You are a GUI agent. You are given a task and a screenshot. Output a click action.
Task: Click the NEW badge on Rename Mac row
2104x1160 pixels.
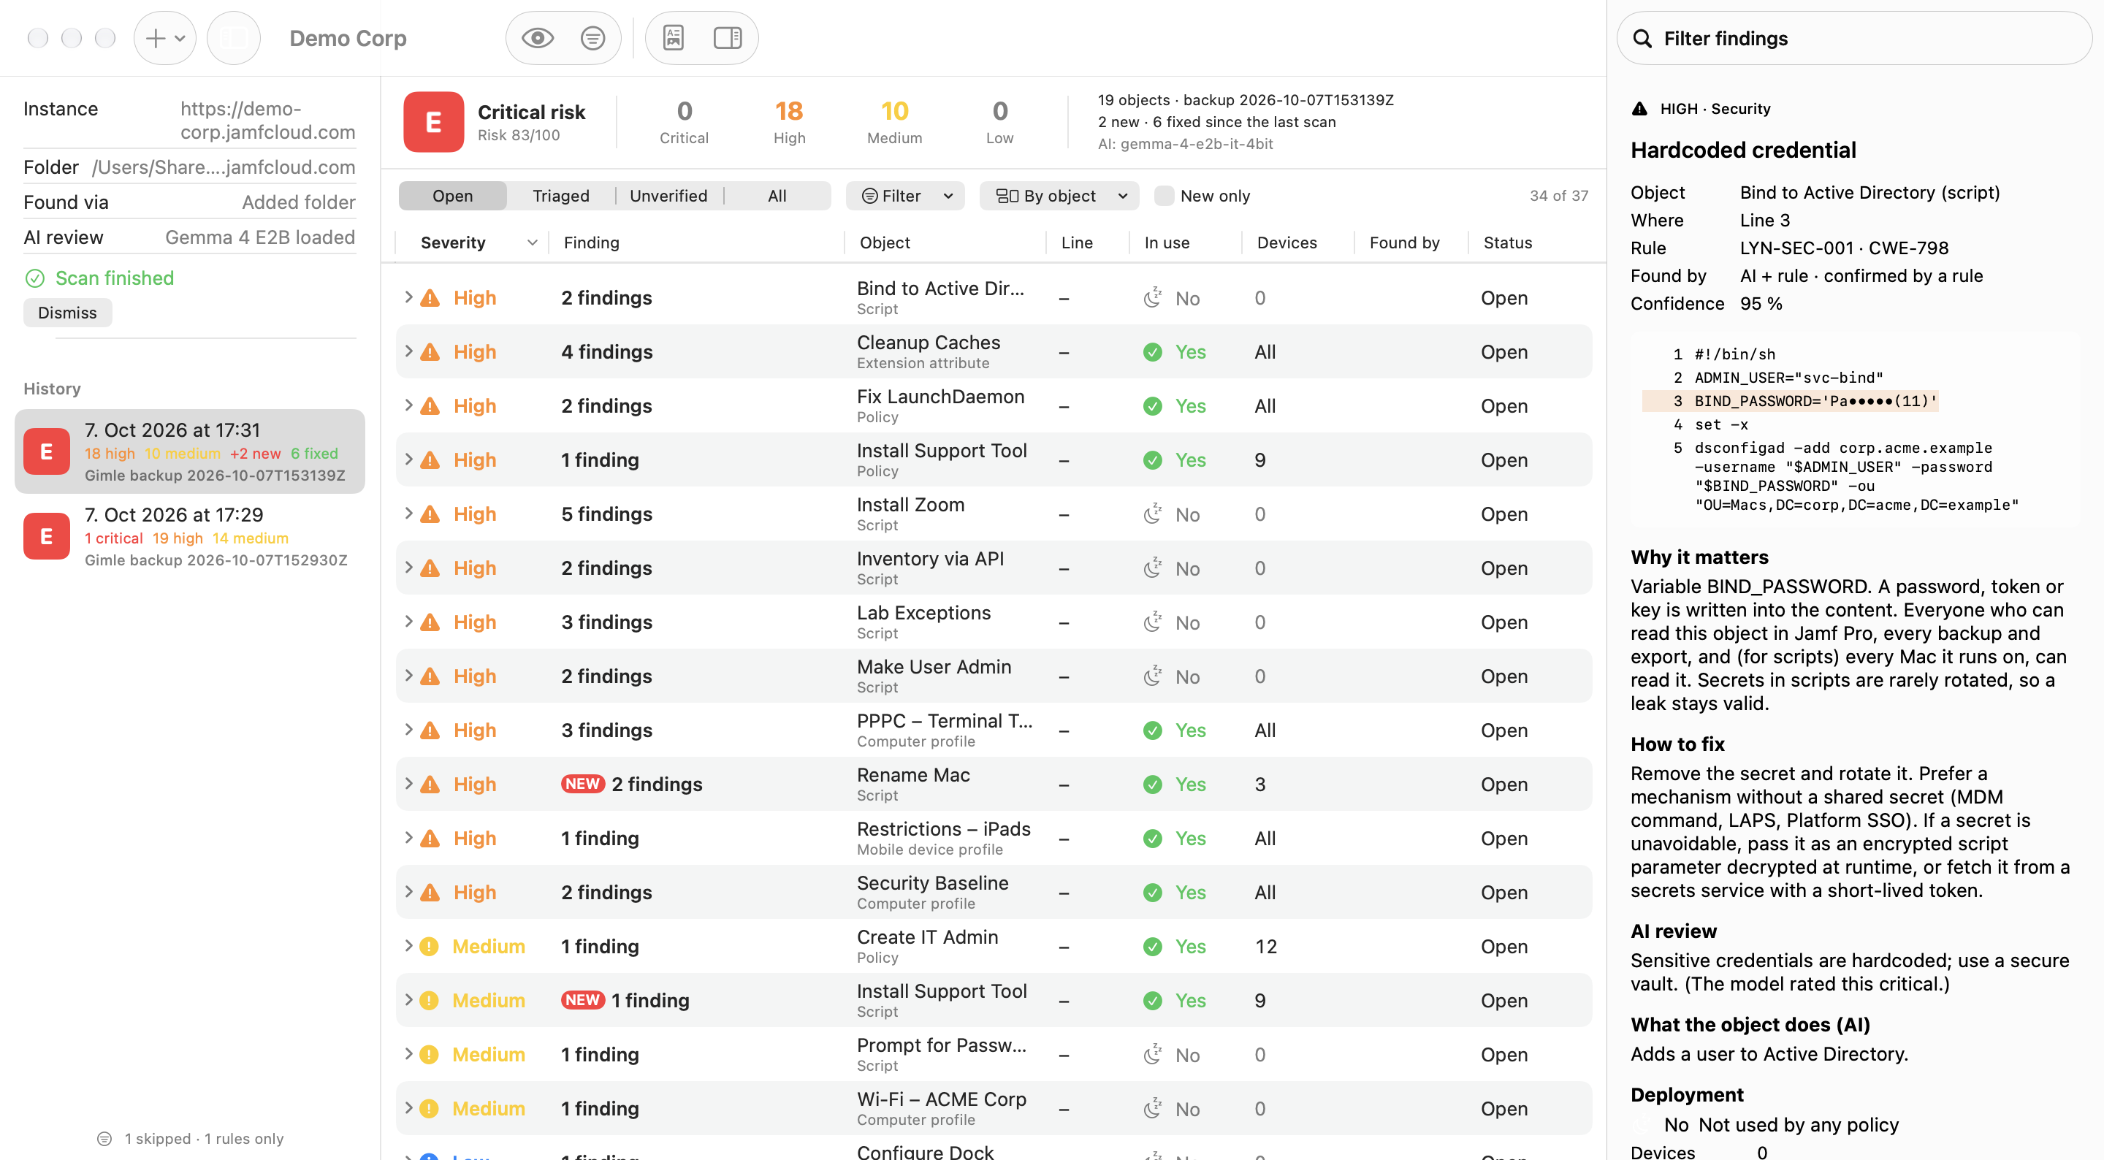(x=582, y=785)
